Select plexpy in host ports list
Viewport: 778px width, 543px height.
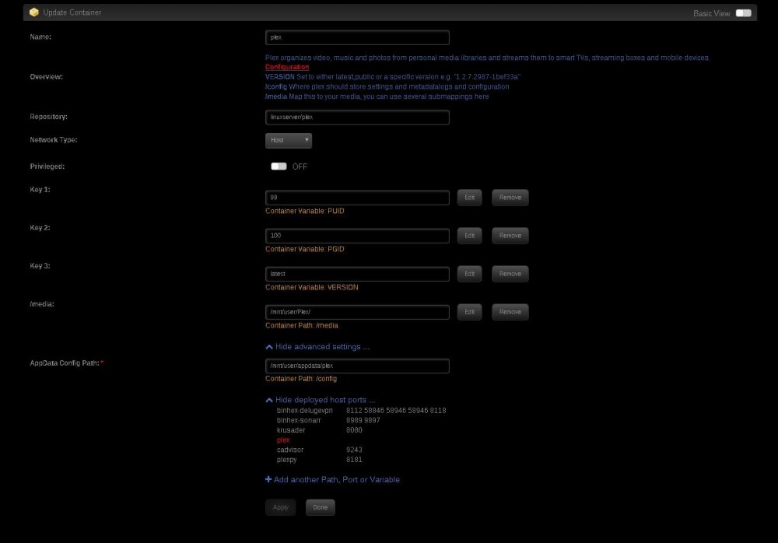click(x=287, y=460)
